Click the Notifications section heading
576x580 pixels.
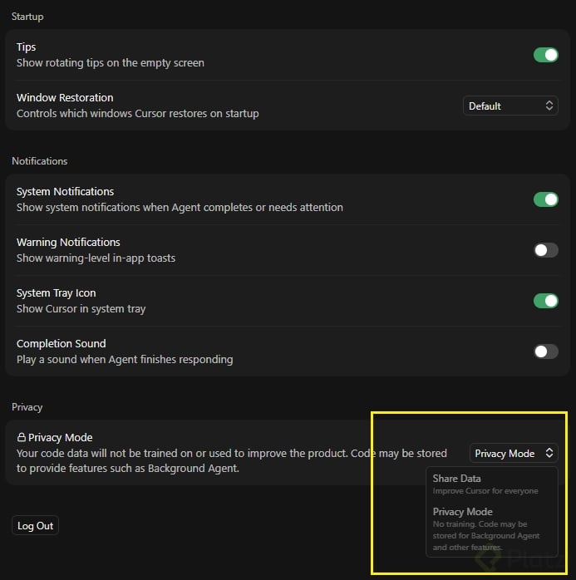40,161
